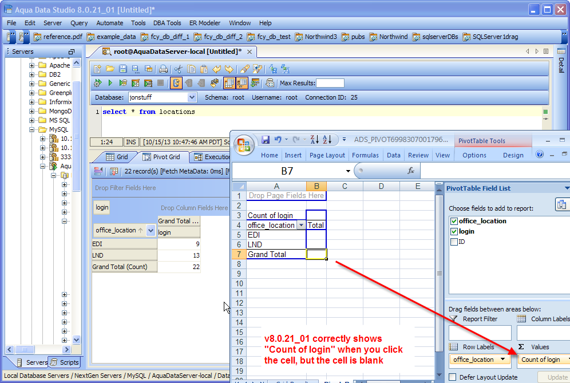Uncheck the login field checkbox
The height and width of the screenshot is (383, 570).
point(454,231)
